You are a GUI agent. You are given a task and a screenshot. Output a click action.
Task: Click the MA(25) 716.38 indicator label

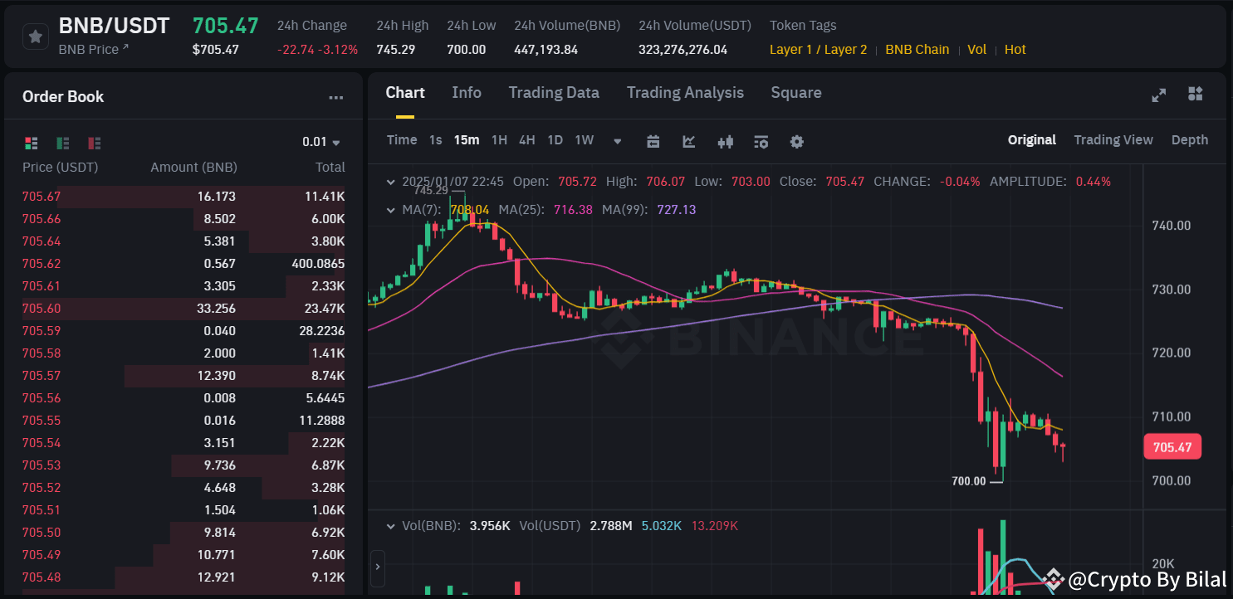546,210
